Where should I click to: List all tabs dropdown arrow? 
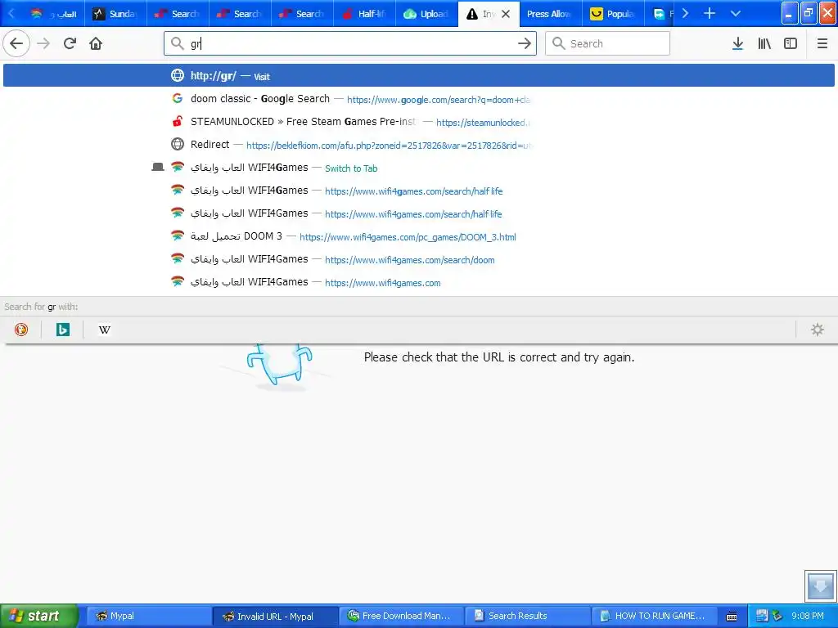[x=736, y=13]
